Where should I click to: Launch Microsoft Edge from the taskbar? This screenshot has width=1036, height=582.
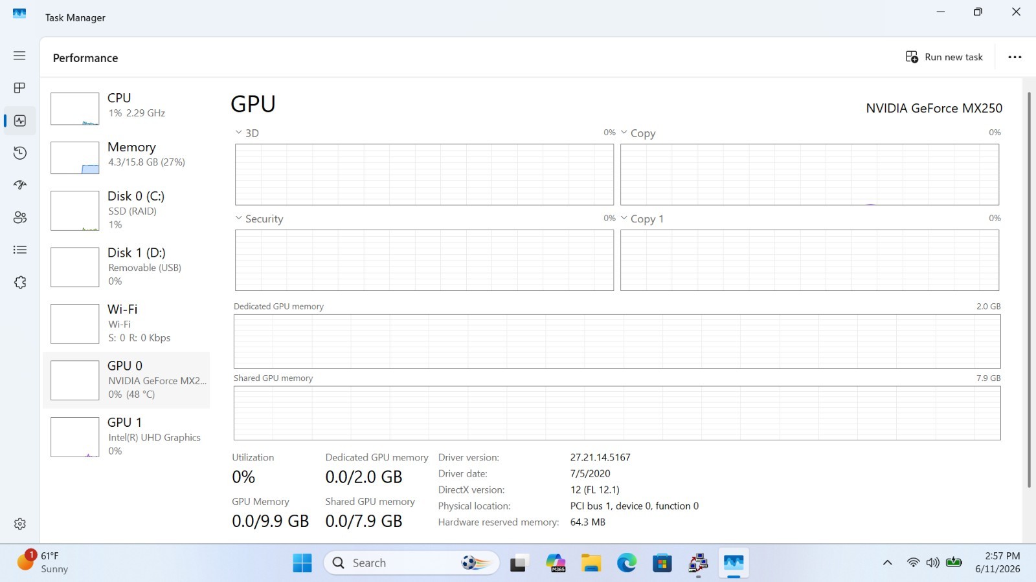[x=626, y=563]
